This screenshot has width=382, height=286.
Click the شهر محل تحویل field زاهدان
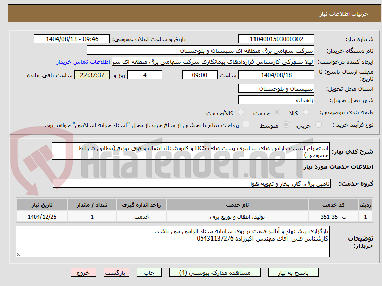pos(276,100)
